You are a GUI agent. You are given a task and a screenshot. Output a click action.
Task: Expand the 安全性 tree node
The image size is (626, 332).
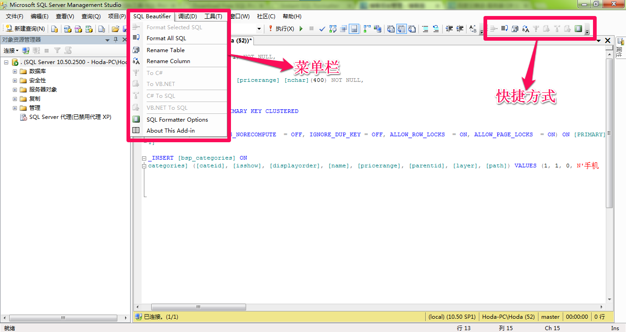pyautogui.click(x=15, y=80)
